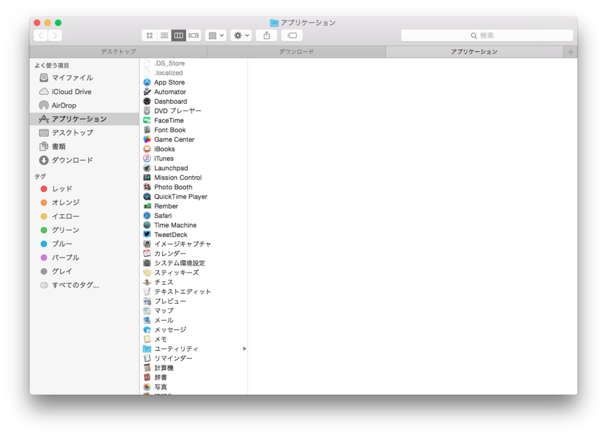Select the グリーン green tag
Screen dimensions: 607x437
coord(84,230)
